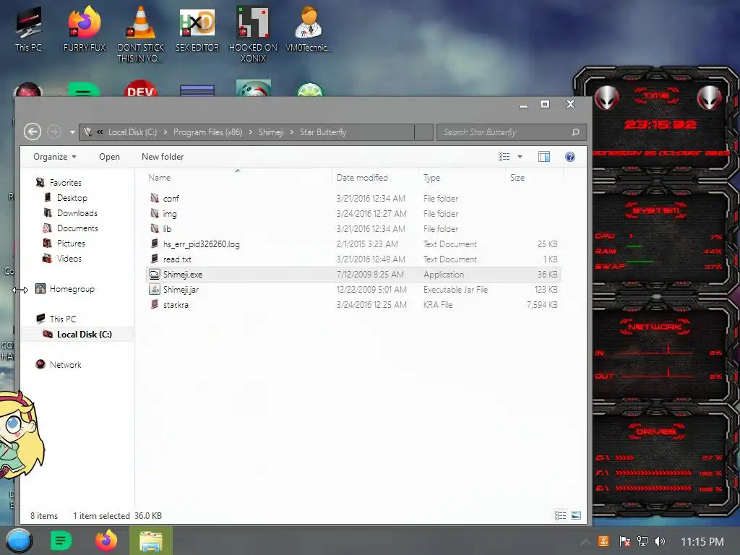Viewport: 740px width, 555px height.
Task: Open This PC desktop icon
Action: [28, 29]
